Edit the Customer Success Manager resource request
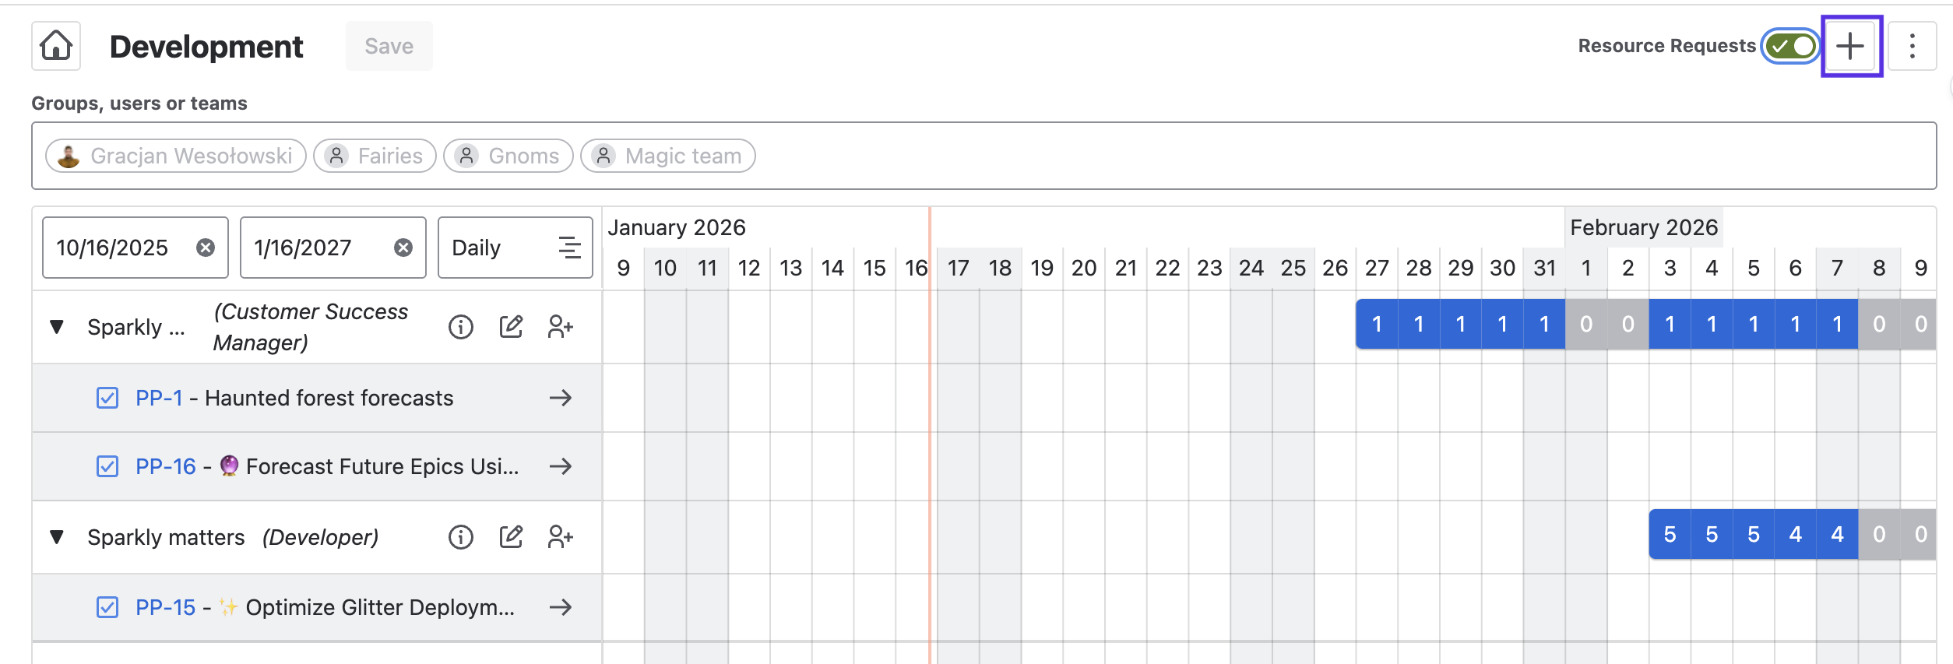This screenshot has height=664, width=1953. point(511,327)
